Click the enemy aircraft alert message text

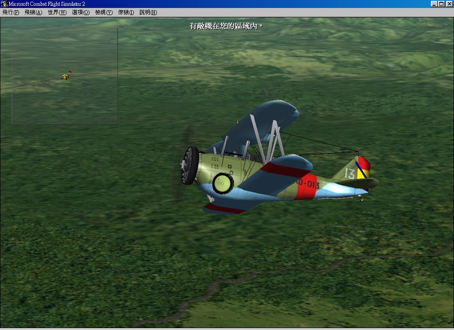point(227,26)
